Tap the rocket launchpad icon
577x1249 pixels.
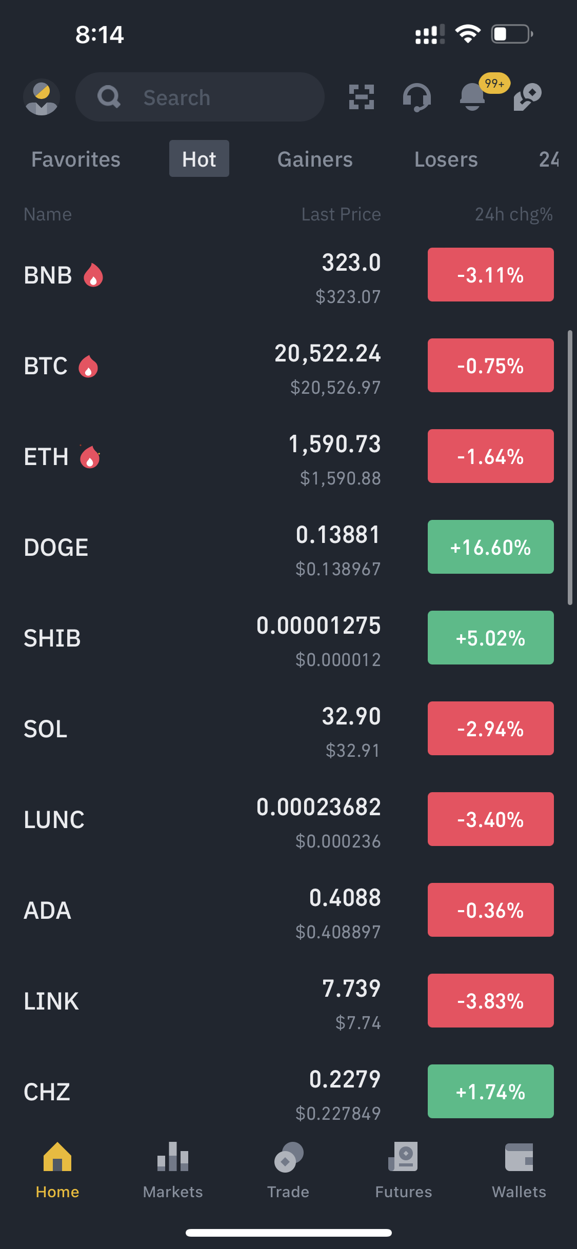click(x=528, y=97)
